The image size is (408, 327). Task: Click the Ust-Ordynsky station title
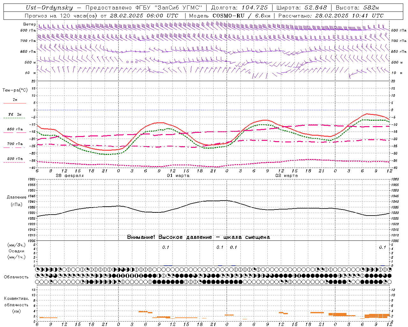click(x=49, y=8)
